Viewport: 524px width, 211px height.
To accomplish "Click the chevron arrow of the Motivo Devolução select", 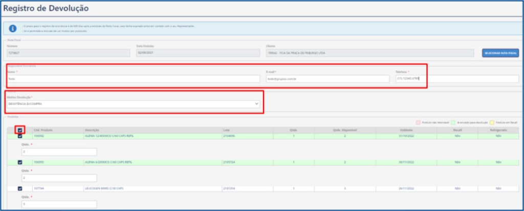I will [x=256, y=104].
